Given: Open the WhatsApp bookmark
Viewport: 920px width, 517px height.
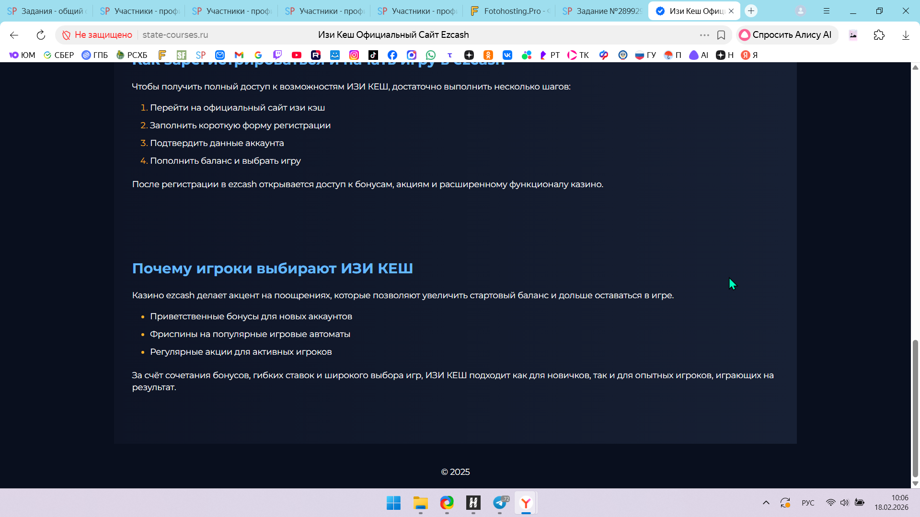Looking at the screenshot, I should [x=431, y=55].
